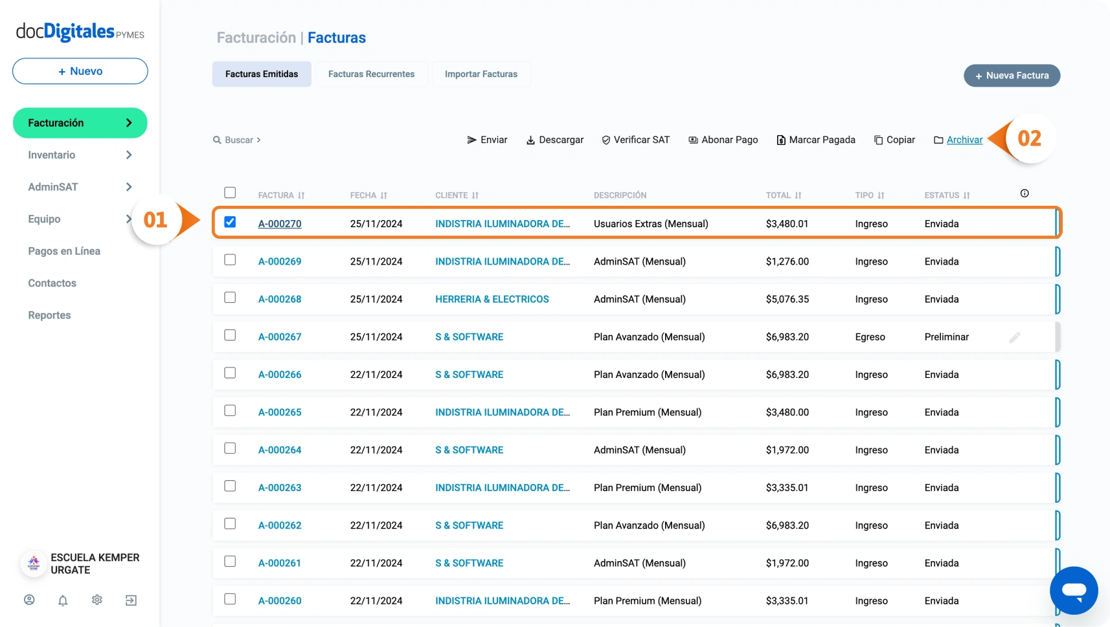Open Reportes section

(x=49, y=315)
